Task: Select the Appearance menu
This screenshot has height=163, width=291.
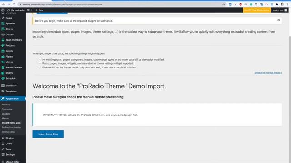Action: [13, 99]
